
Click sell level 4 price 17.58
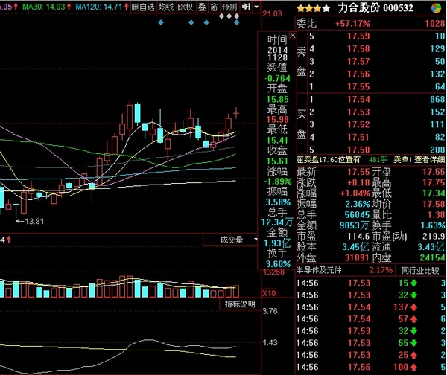point(358,48)
